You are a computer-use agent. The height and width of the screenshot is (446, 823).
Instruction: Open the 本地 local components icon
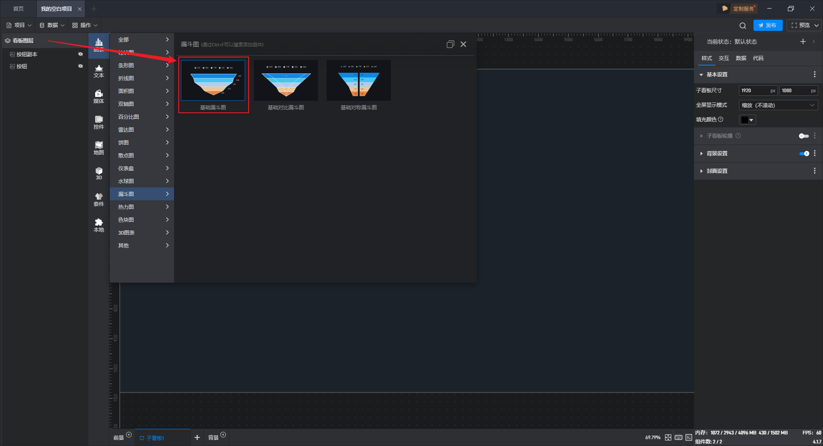(99, 226)
